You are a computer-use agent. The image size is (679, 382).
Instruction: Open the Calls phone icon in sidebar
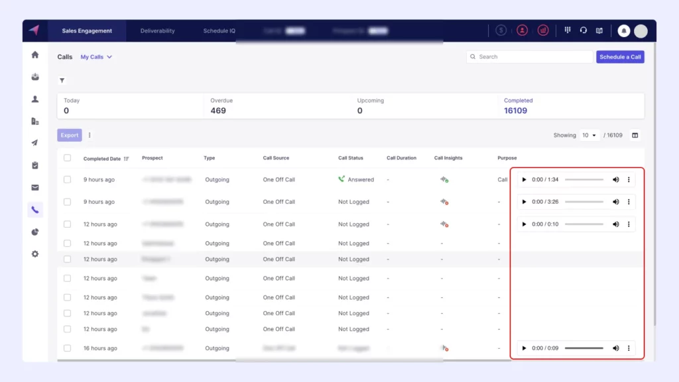(x=35, y=210)
